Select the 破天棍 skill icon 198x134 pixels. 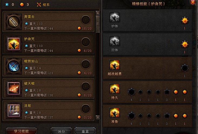click(x=14, y=88)
